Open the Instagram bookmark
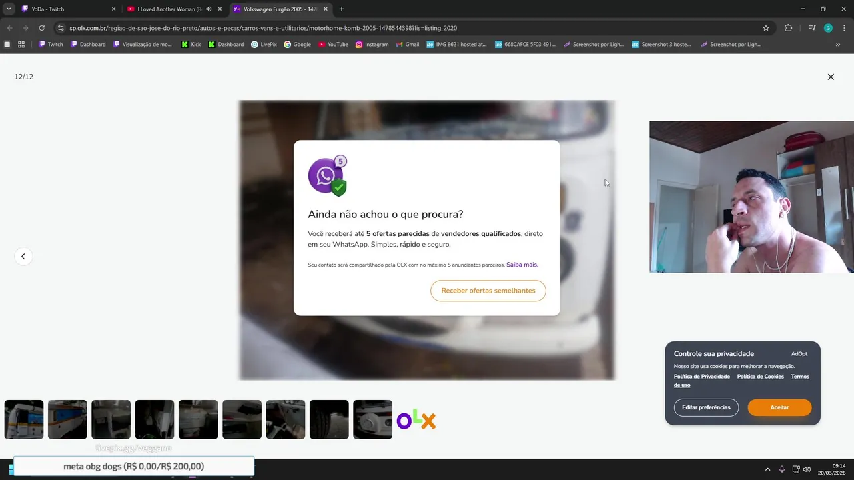 tap(372, 45)
